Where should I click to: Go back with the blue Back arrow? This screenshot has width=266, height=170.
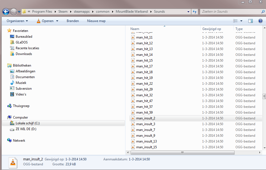pyautogui.click(x=6, y=12)
